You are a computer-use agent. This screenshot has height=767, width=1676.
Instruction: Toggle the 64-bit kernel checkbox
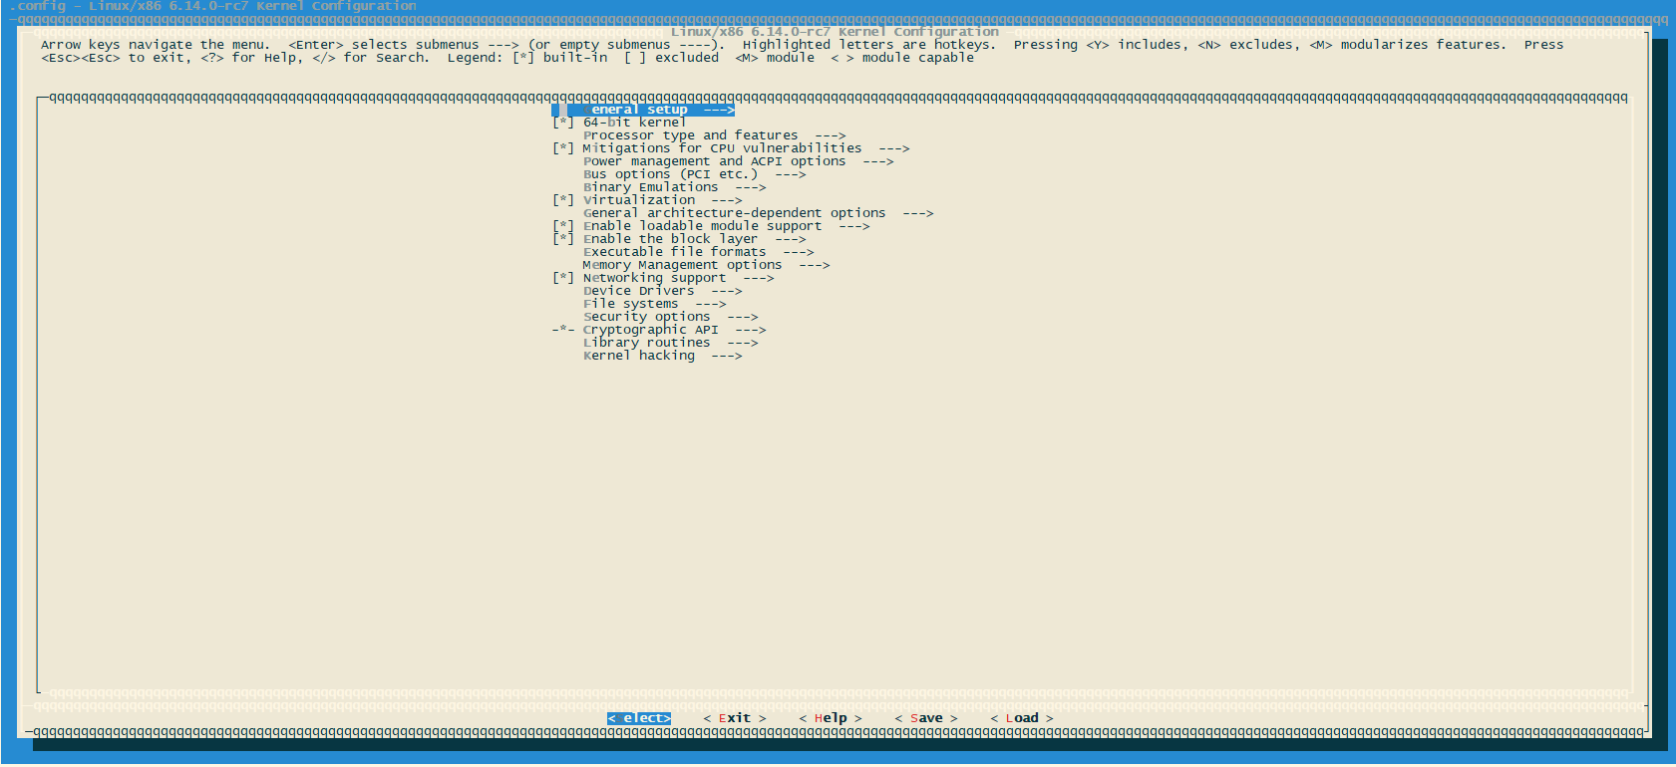(563, 123)
